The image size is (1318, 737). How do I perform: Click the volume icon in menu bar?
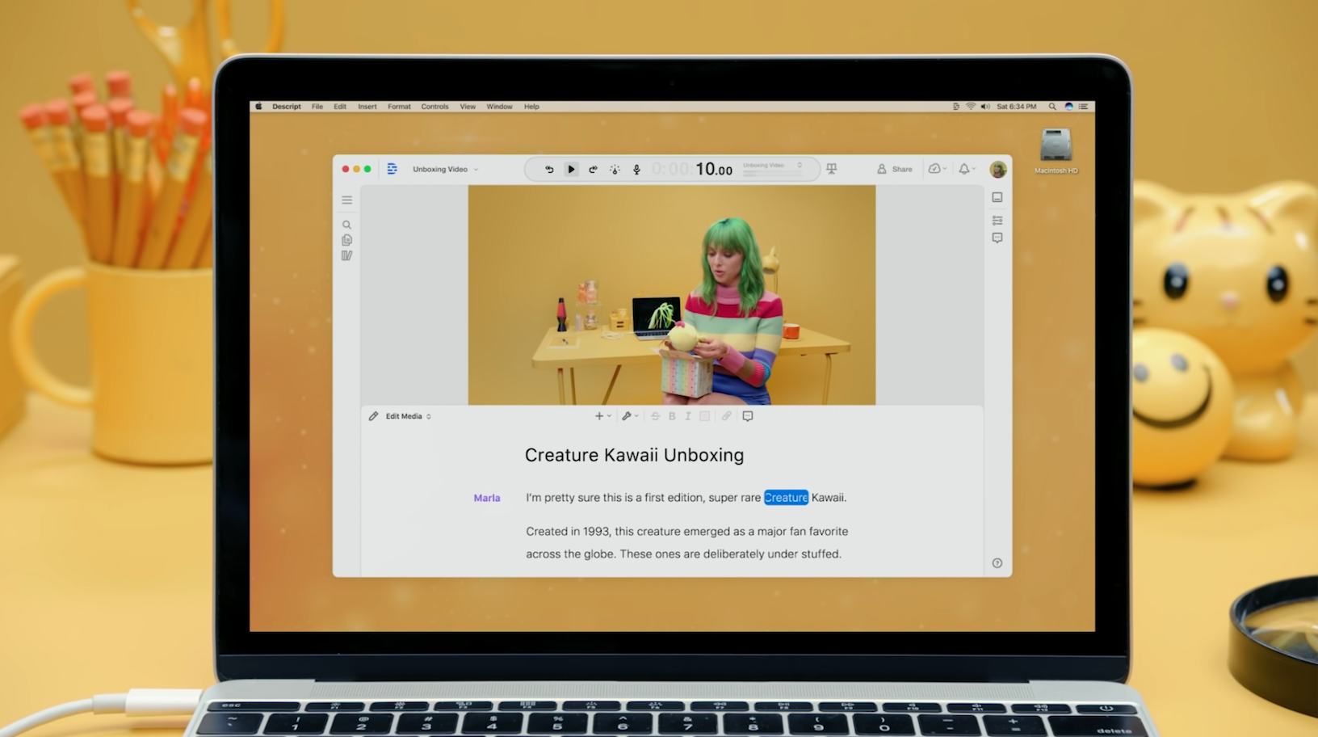985,107
